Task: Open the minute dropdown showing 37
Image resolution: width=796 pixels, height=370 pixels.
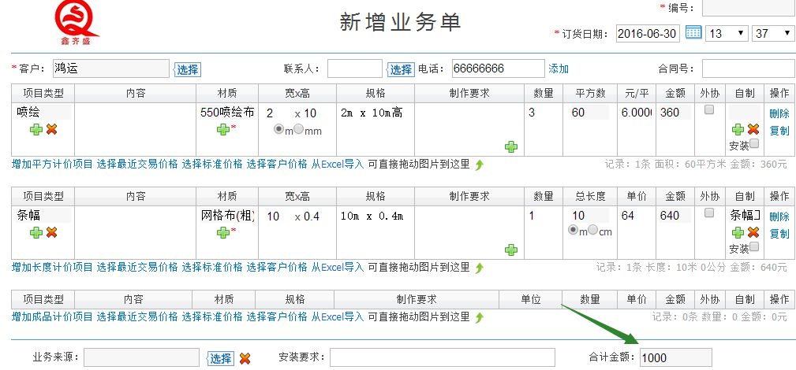Action: coord(773,33)
